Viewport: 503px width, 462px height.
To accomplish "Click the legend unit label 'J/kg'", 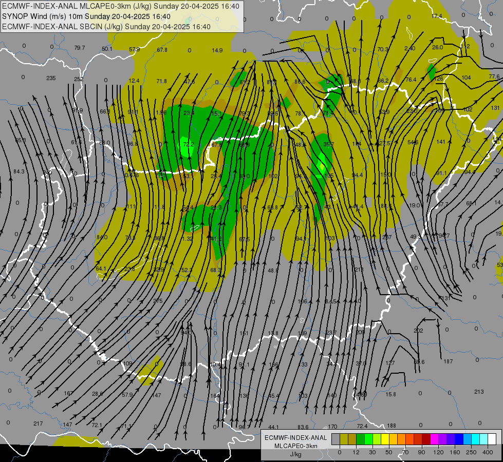I will (x=295, y=454).
